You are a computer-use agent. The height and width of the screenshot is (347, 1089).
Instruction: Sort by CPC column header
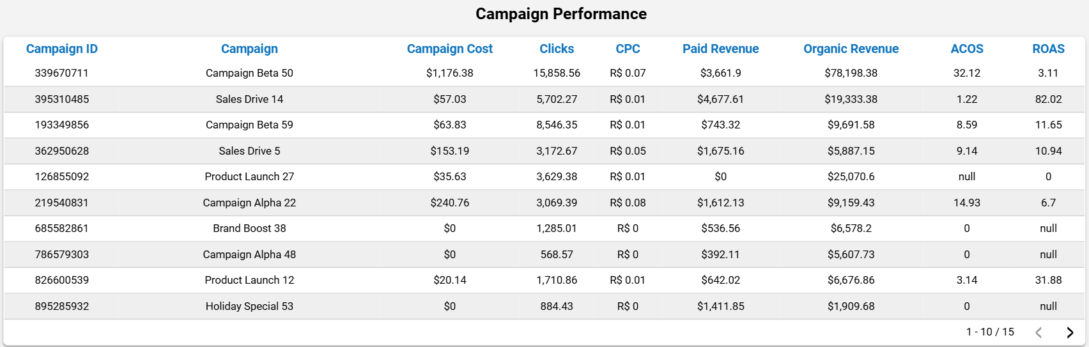pos(628,49)
